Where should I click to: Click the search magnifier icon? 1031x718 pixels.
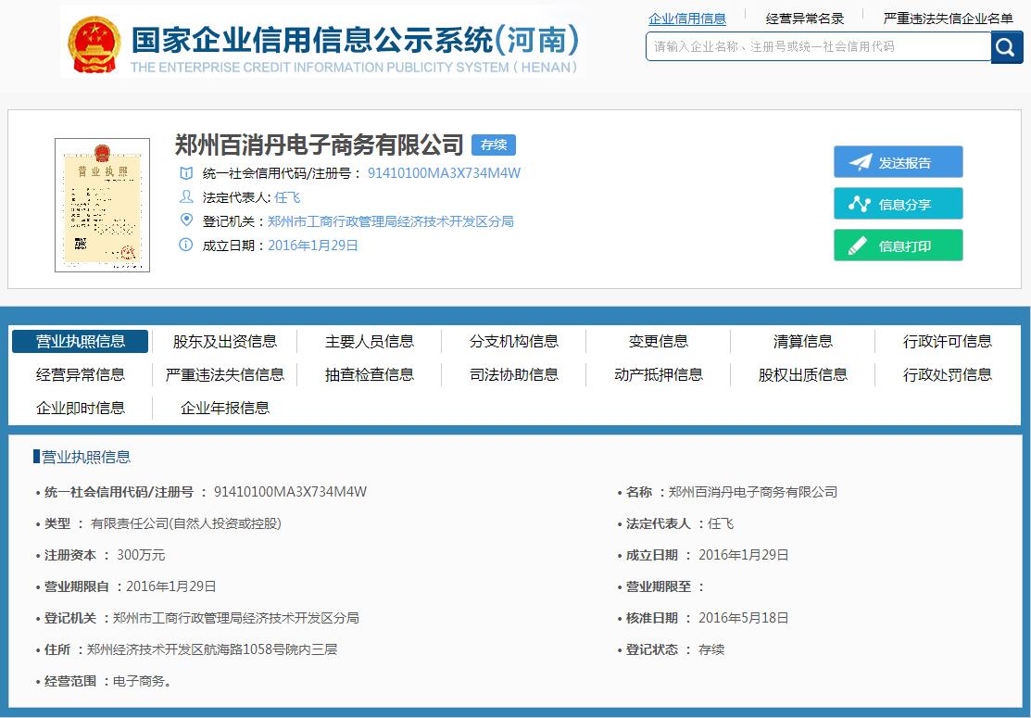pyautogui.click(x=1006, y=46)
